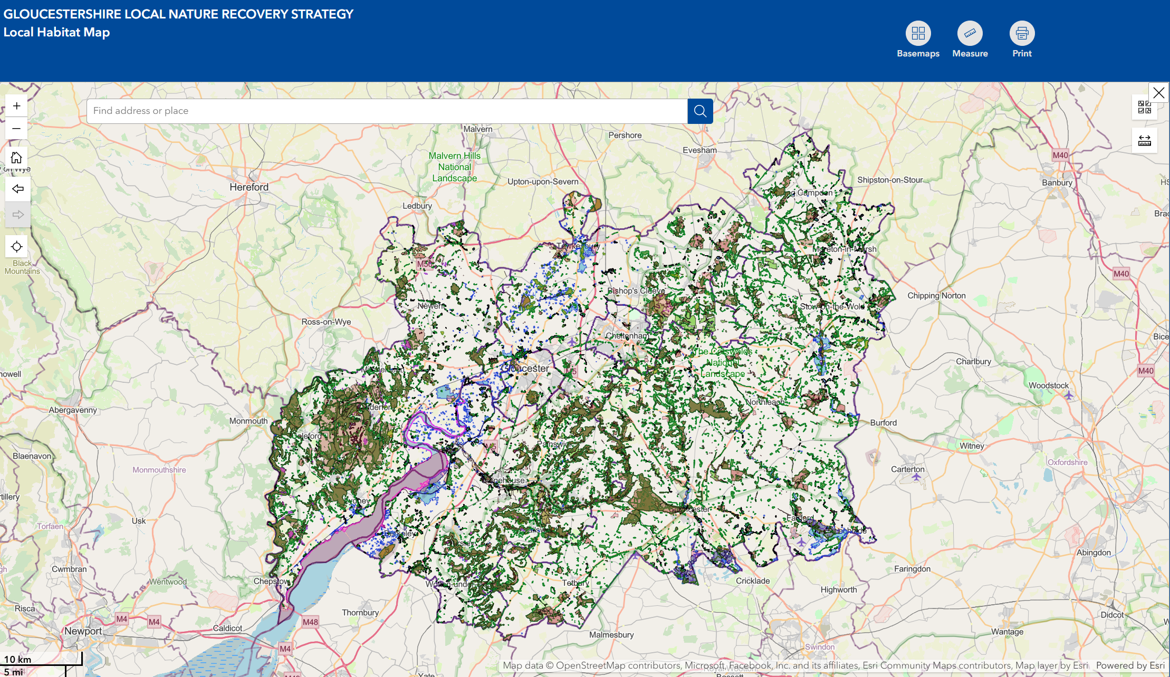Click the blue search magnifier button
Screen dimensions: 1170x677
[700, 111]
